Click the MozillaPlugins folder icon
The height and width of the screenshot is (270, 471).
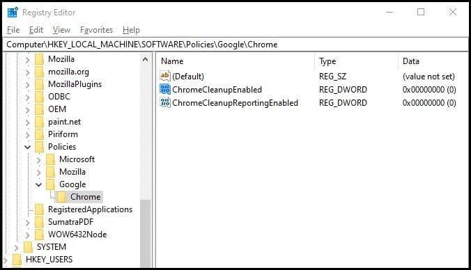pyautogui.click(x=39, y=84)
